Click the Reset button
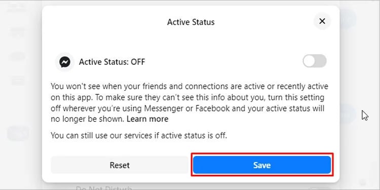Screen dimensions: 380x190 tap(120, 165)
